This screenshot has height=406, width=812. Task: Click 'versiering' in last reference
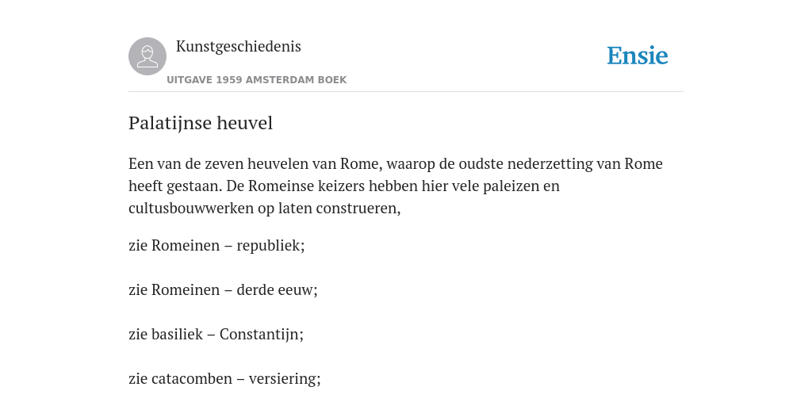point(285,378)
